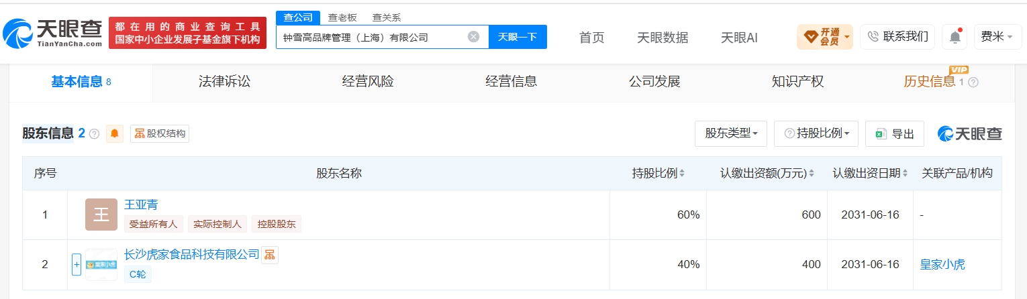This screenshot has width=1027, height=299.
Task: Open 长沙虎家食品科技有限公司 company link
Action: 192,254
